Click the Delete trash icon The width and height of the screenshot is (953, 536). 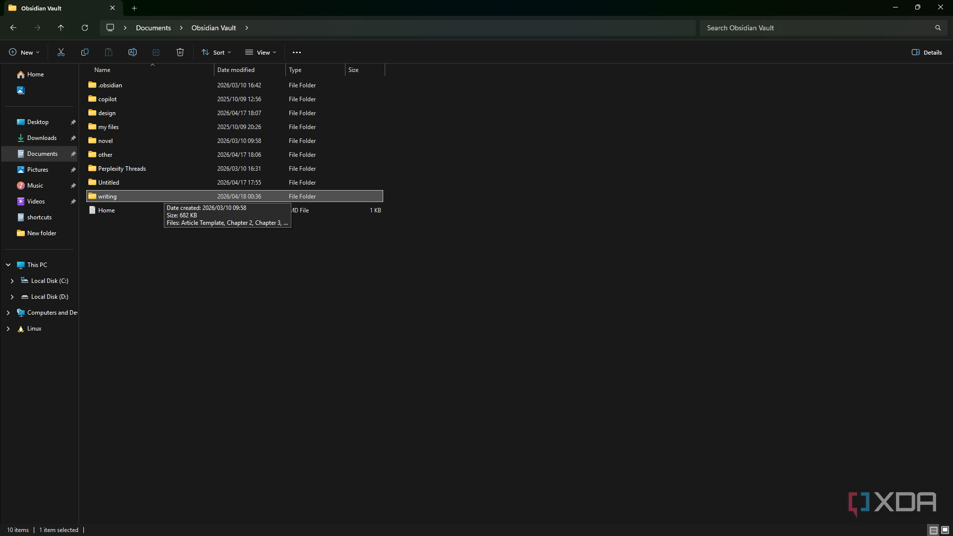click(180, 52)
